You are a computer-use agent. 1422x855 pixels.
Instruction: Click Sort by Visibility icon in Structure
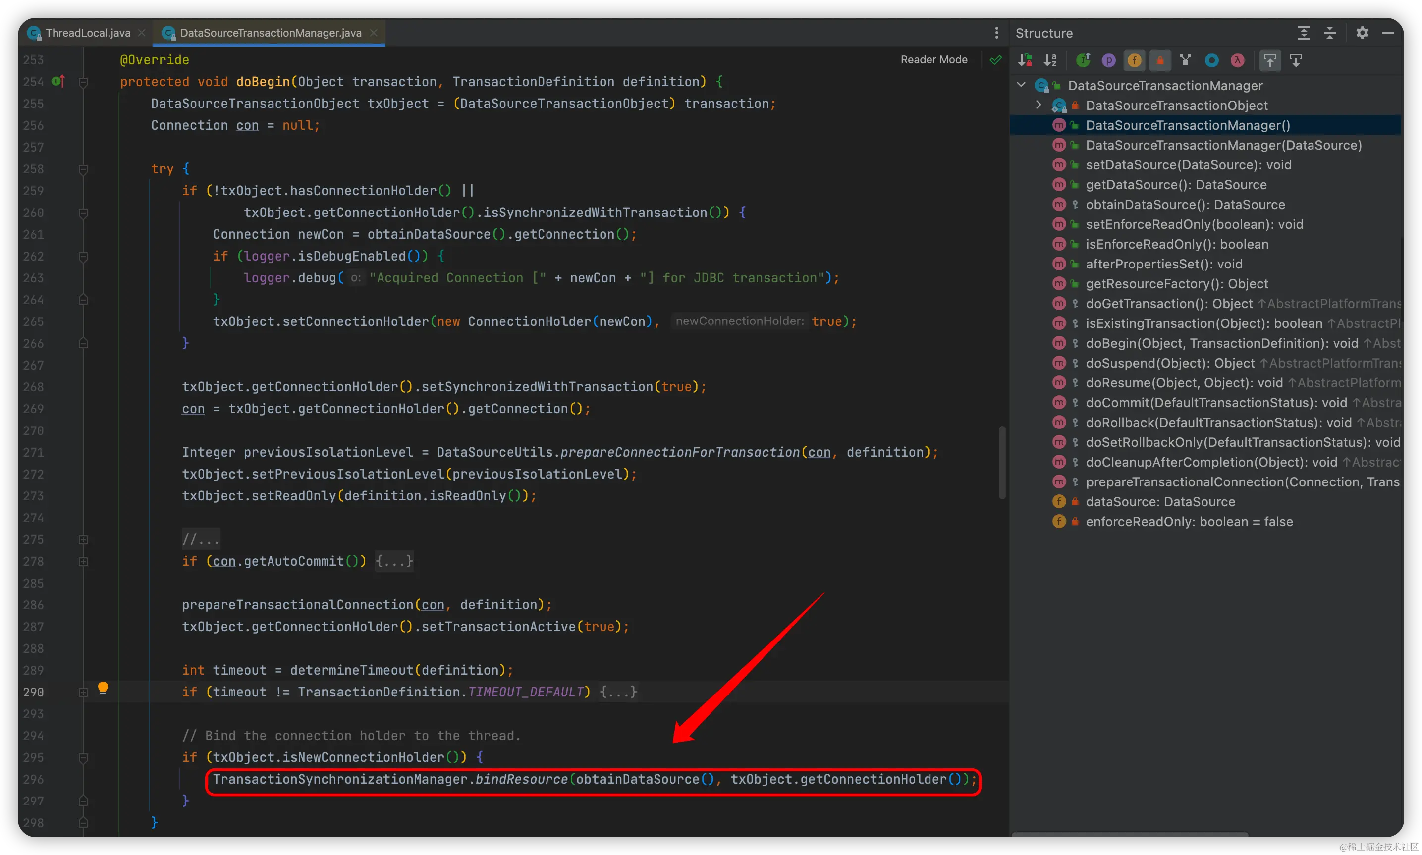tap(1025, 60)
